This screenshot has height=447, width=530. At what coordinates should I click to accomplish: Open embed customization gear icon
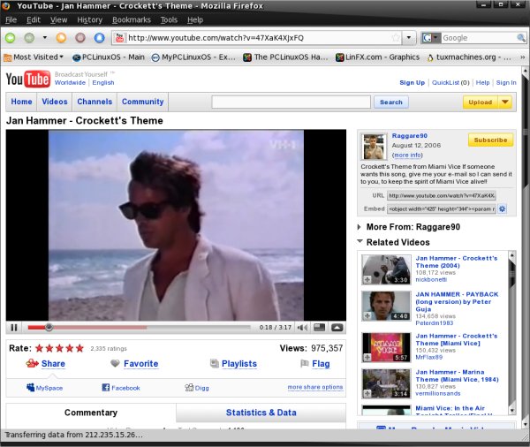(502, 209)
